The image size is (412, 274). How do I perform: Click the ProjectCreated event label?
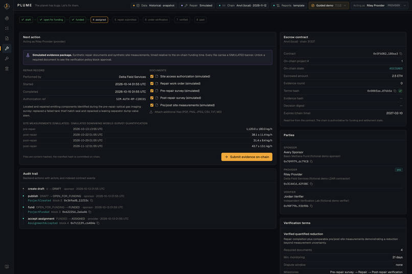coord(39,201)
